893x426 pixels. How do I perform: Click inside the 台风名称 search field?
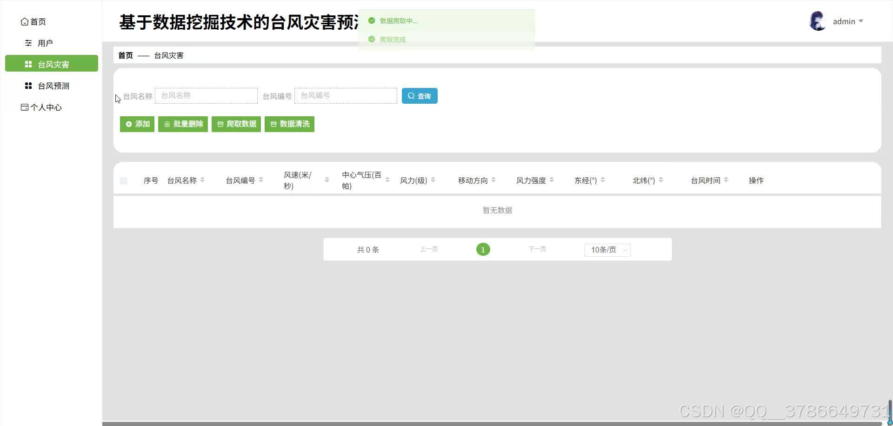point(206,95)
